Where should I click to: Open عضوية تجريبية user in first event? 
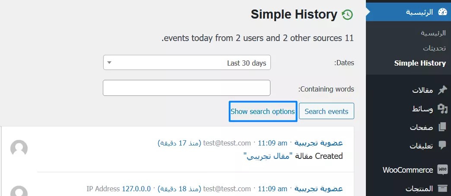pos(319,143)
